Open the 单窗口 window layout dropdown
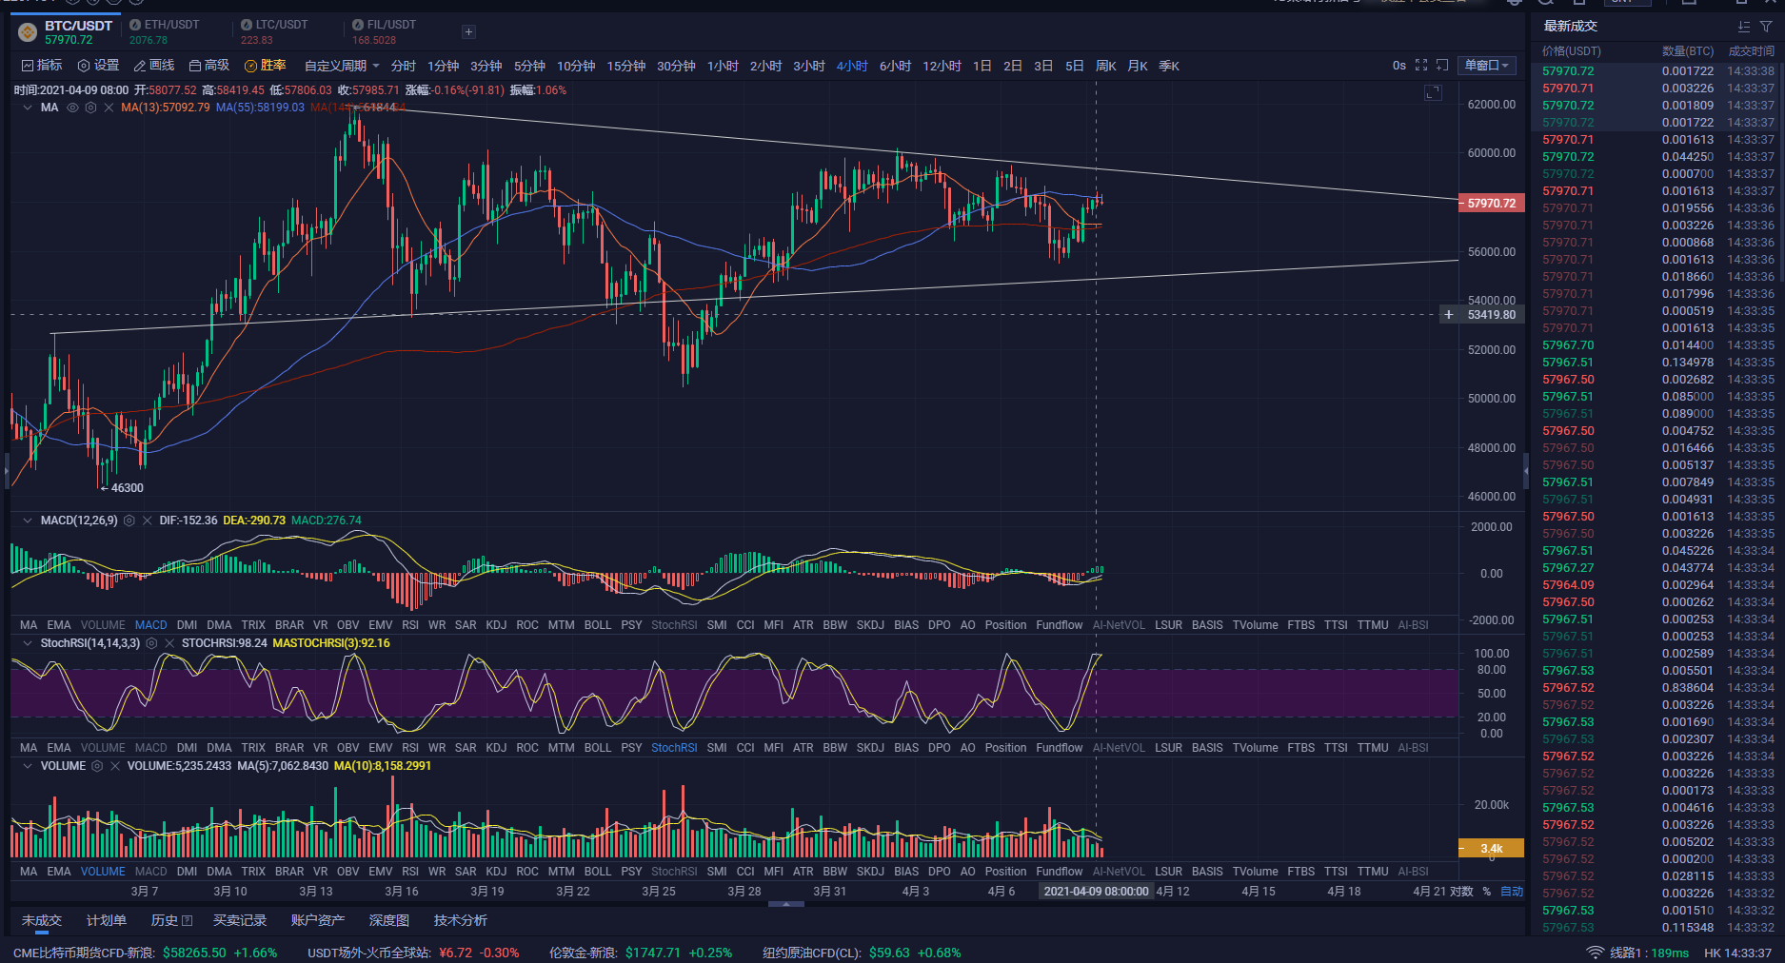Viewport: 1785px width, 963px height. [x=1487, y=66]
